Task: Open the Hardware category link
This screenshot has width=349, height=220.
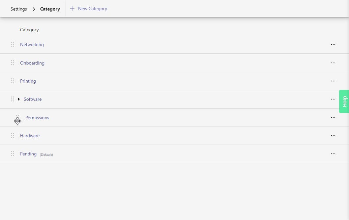Action: 30,136
